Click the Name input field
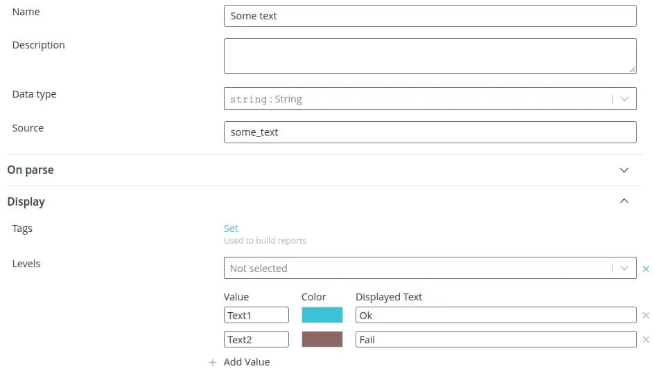Viewport: 655px width, 380px height. (430, 16)
